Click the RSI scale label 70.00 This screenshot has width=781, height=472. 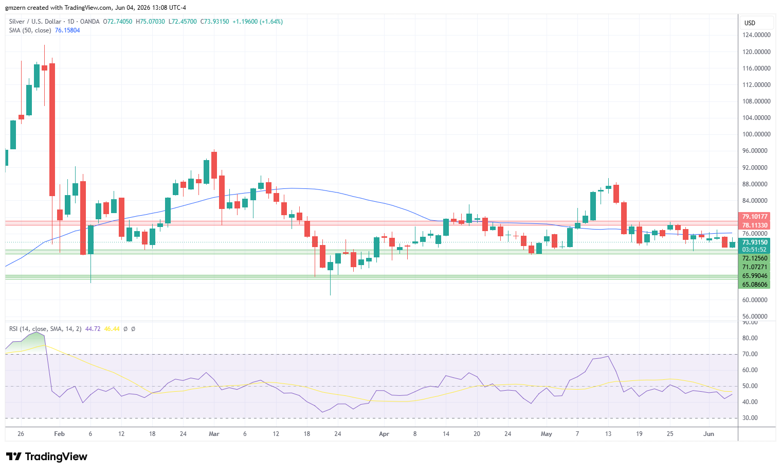pyautogui.click(x=750, y=354)
